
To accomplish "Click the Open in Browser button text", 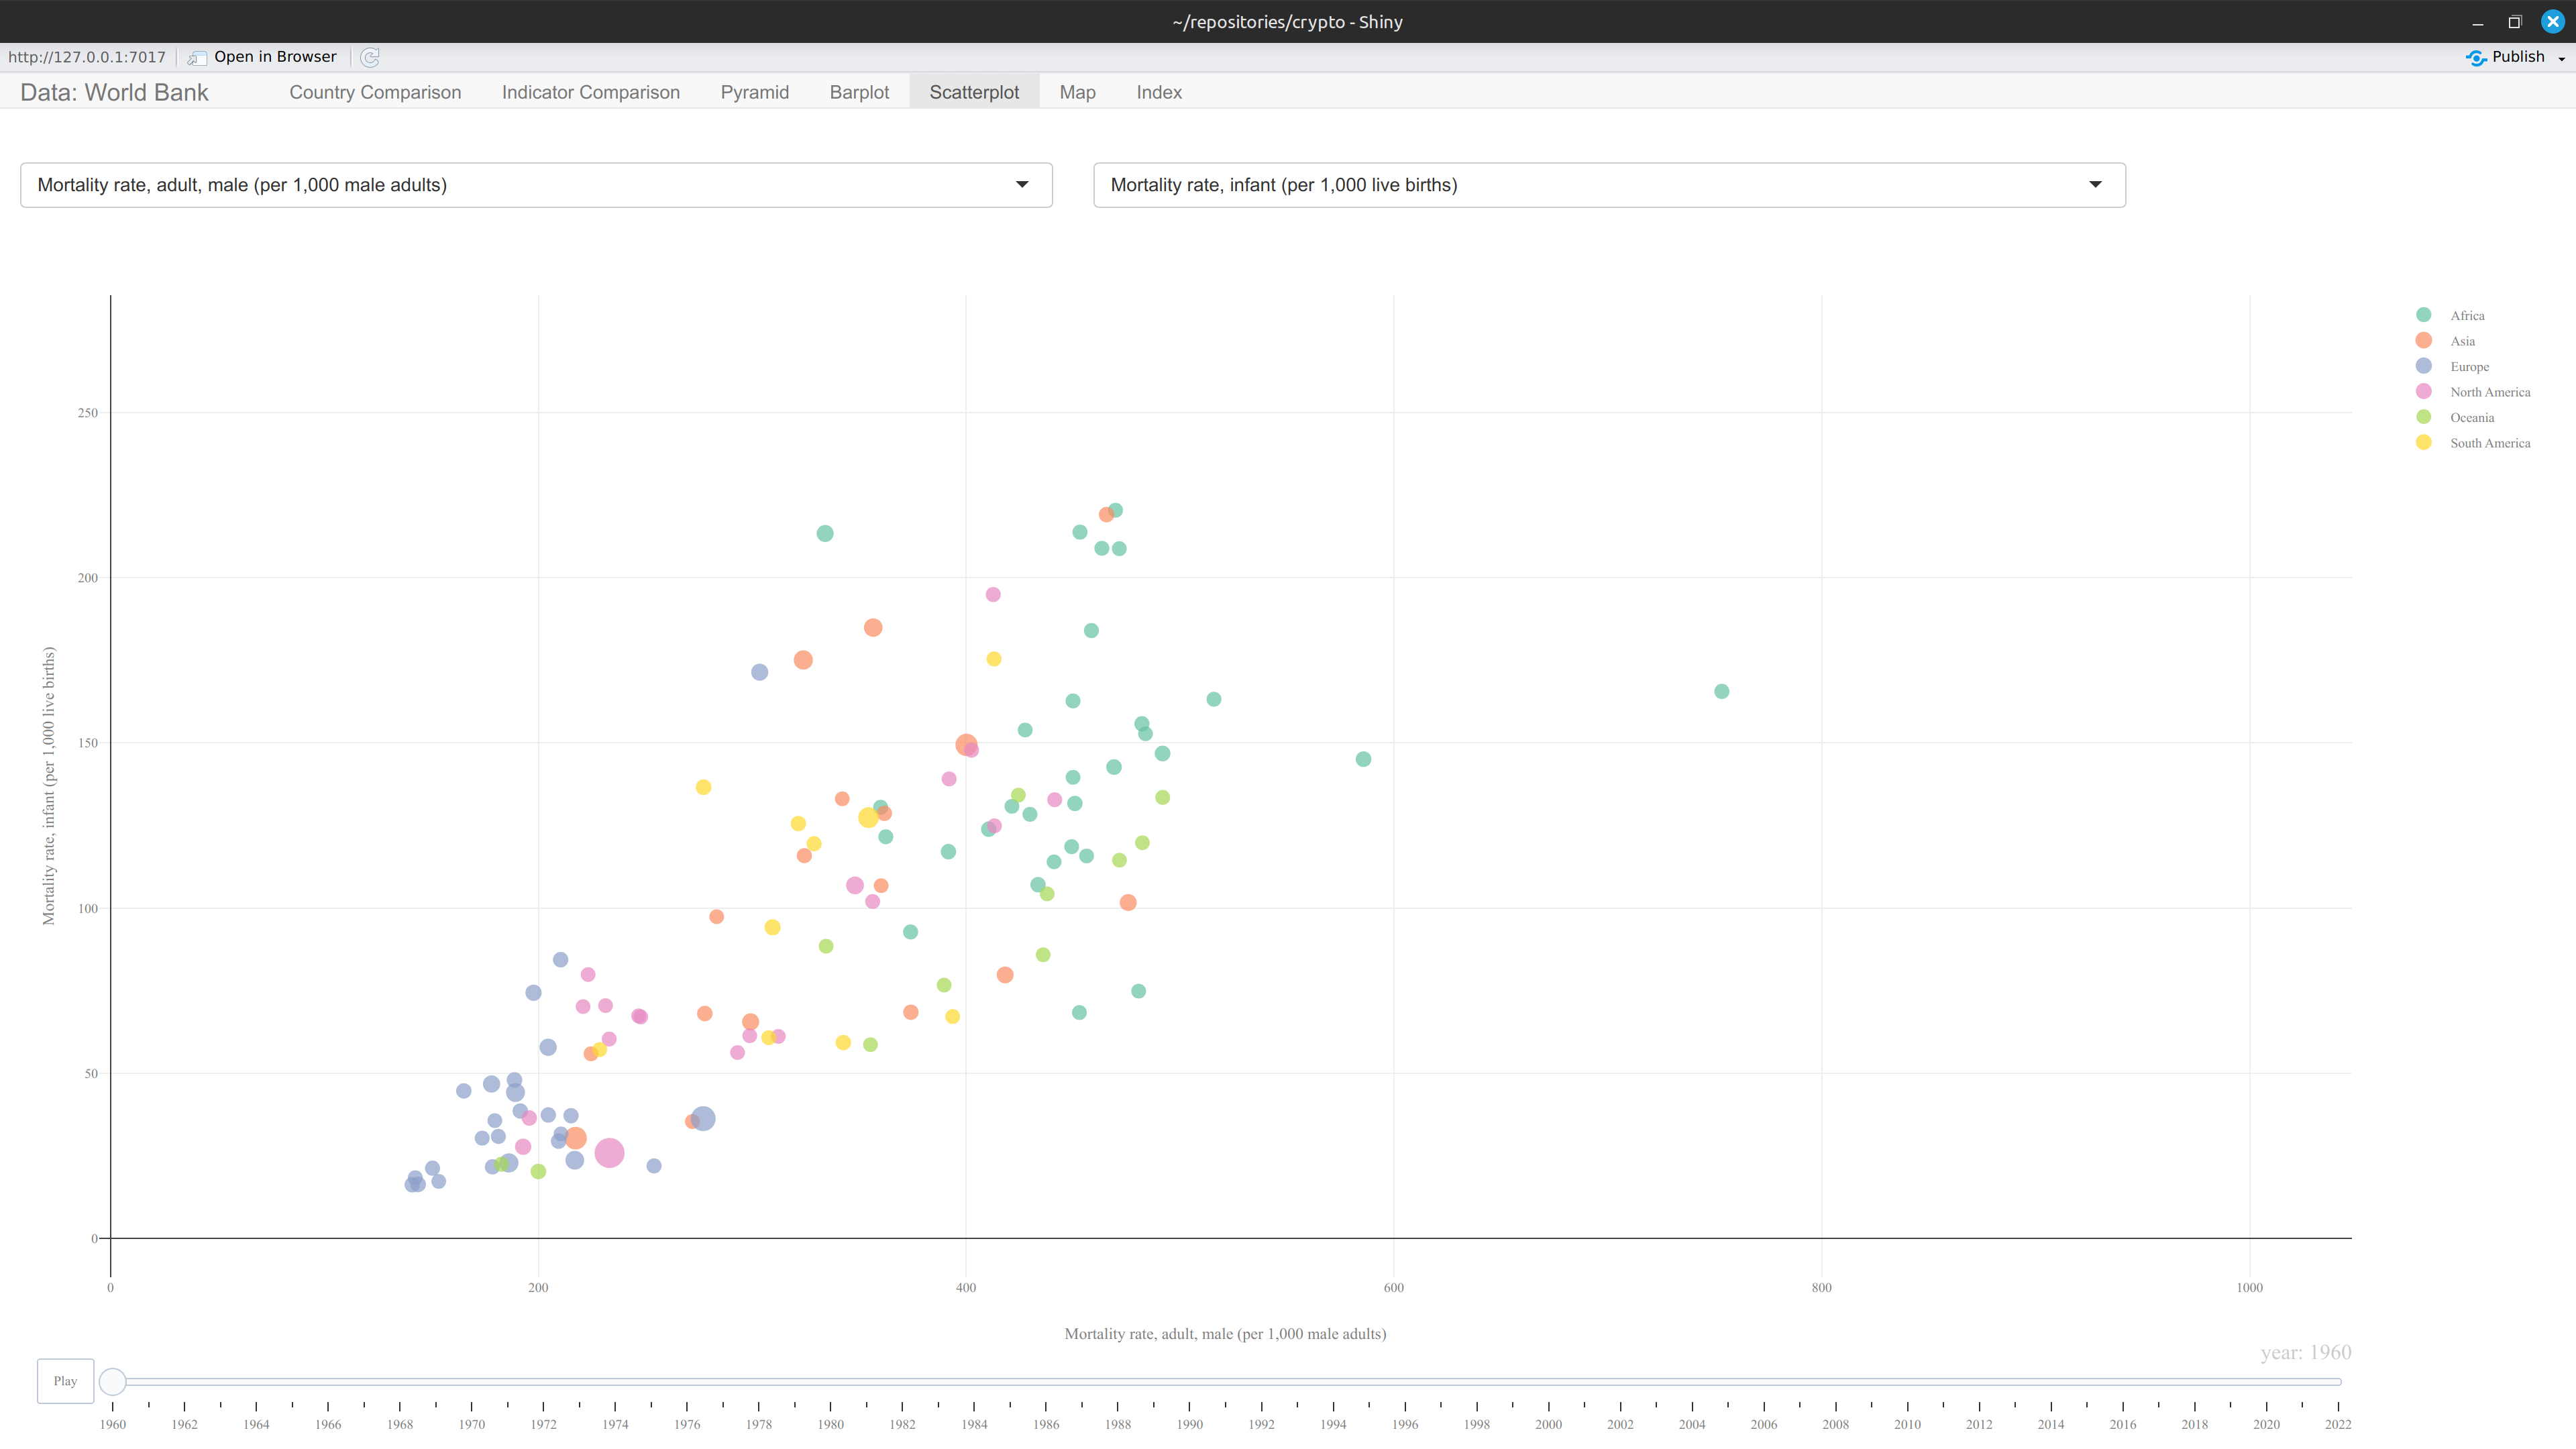I will click(275, 57).
